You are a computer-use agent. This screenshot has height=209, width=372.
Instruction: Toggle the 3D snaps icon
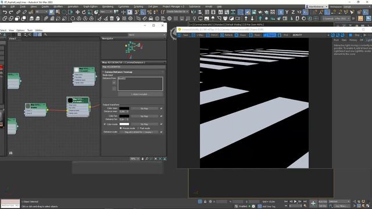137,12
